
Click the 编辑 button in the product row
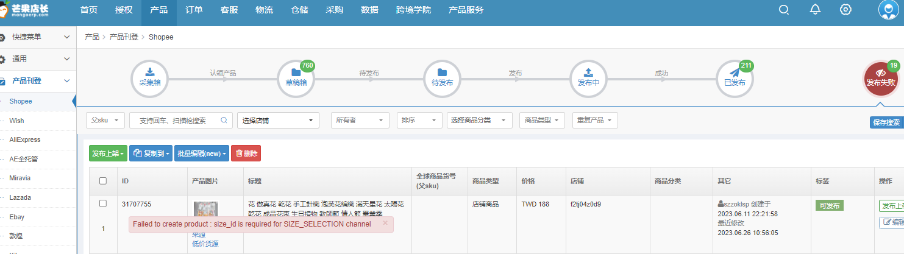point(891,222)
